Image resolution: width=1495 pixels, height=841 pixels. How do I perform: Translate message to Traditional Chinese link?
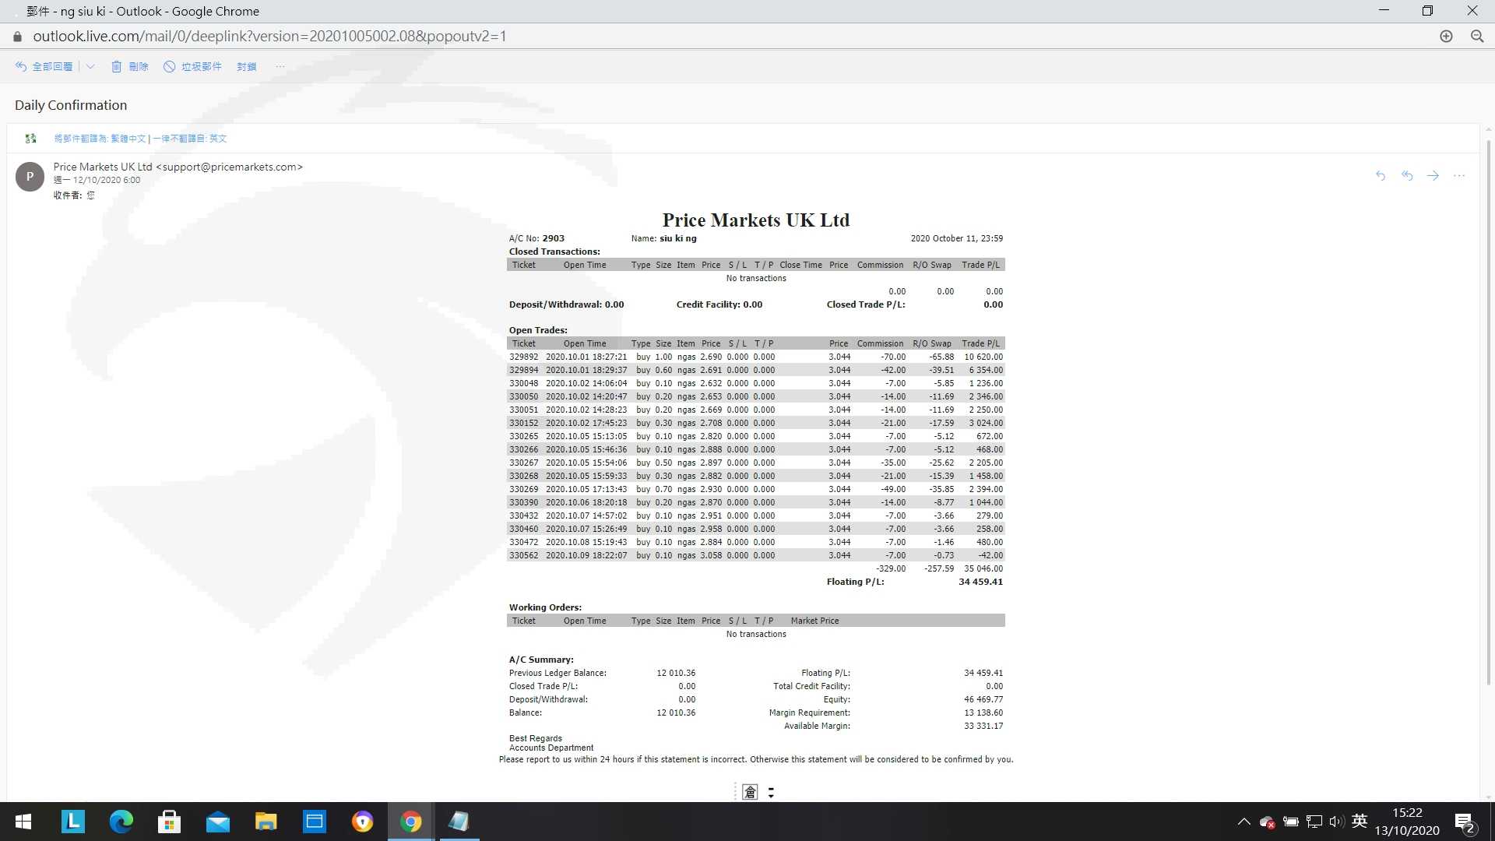pos(100,139)
